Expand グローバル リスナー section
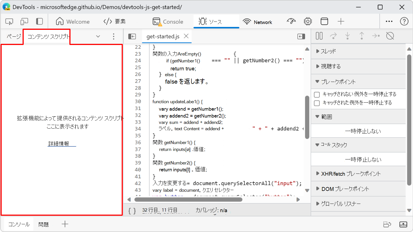This screenshot has height=232, width=413. pos(358,204)
